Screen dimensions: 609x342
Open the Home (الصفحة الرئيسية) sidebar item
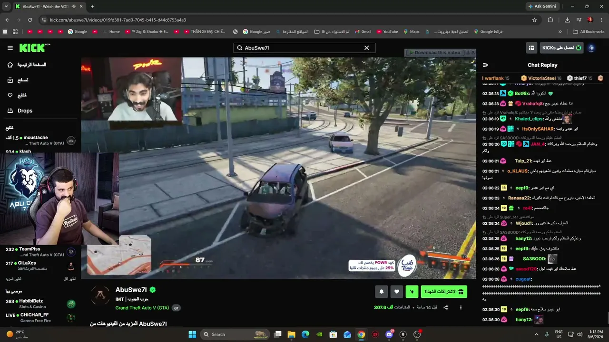27,65
